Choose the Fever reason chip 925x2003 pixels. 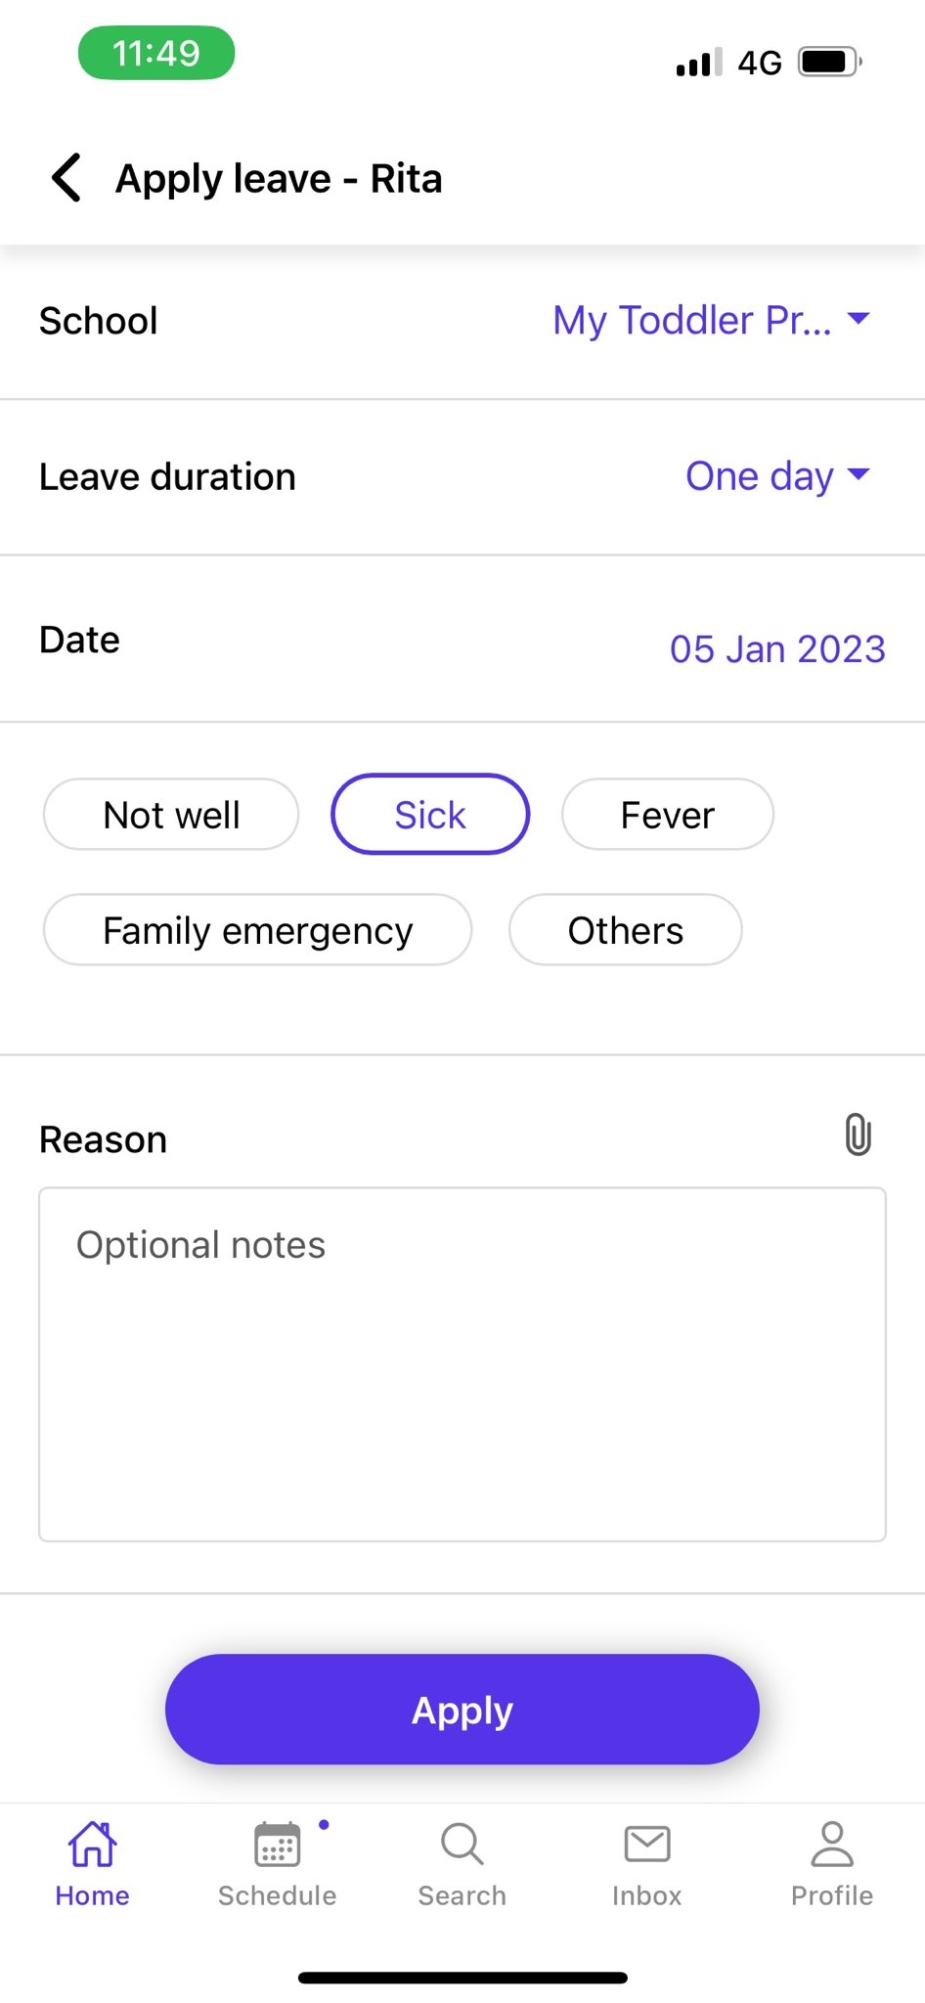coord(668,814)
